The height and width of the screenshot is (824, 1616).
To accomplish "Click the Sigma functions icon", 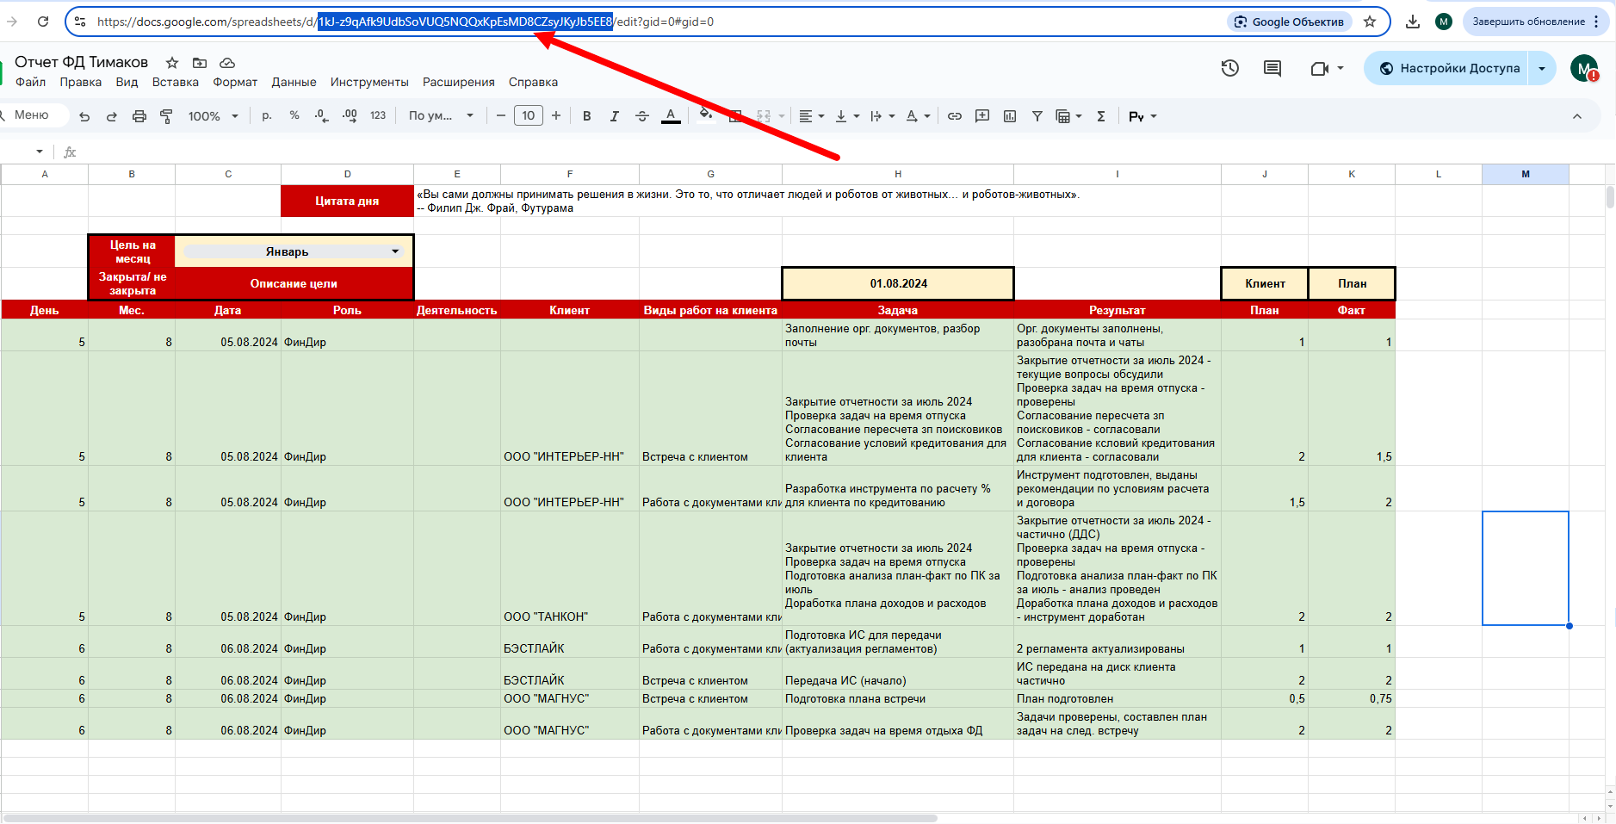I will tap(1100, 116).
